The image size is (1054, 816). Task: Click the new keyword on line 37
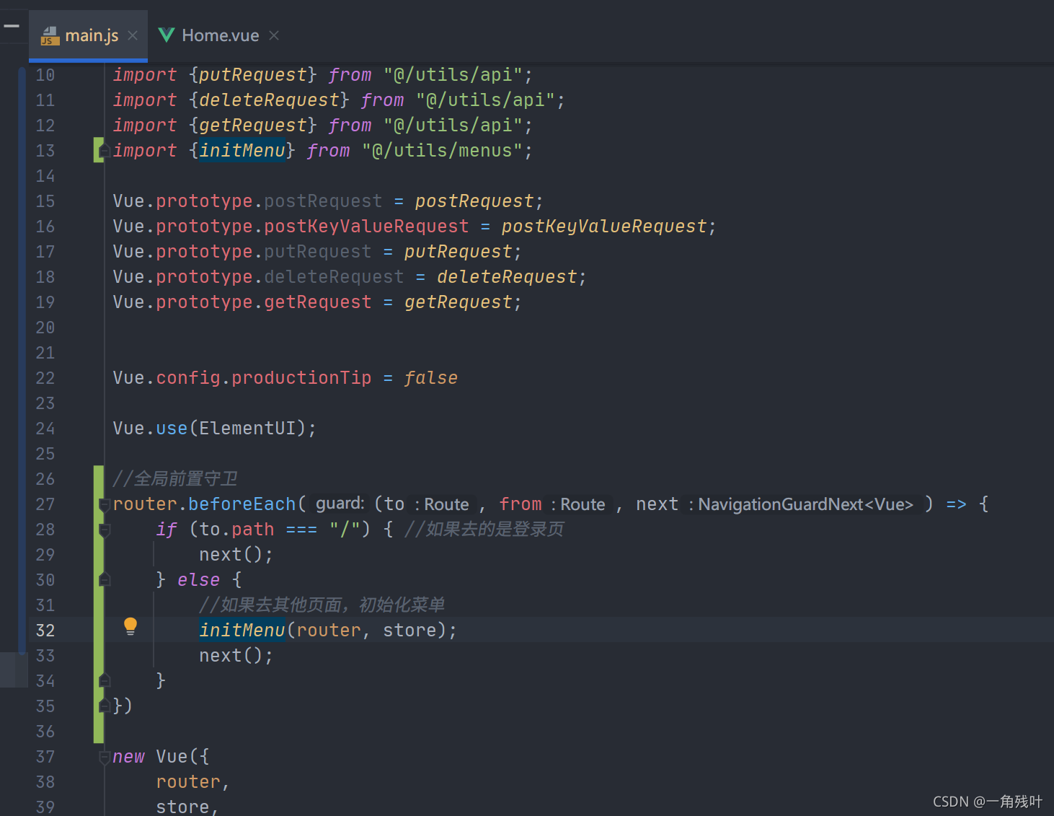(129, 757)
